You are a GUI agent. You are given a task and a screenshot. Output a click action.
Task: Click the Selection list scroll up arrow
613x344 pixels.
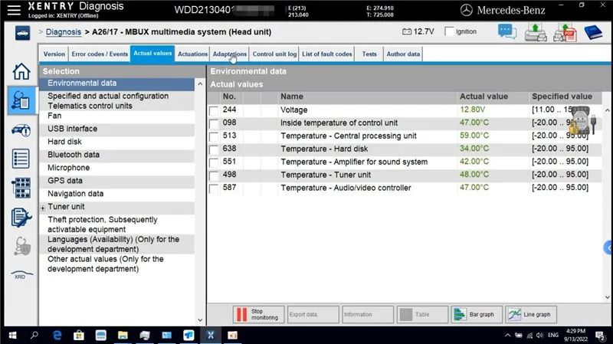coord(200,84)
